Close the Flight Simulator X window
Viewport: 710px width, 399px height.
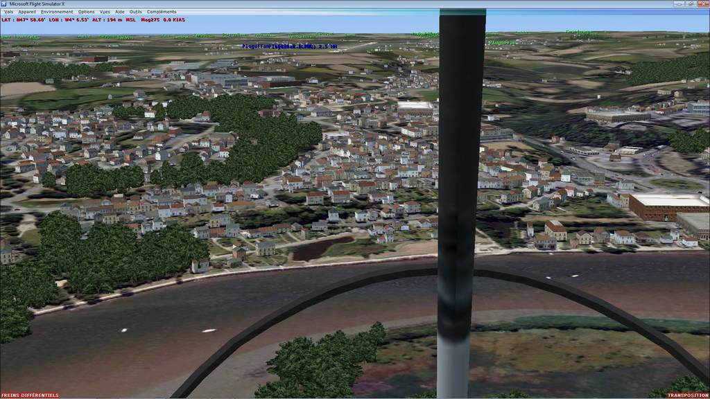coord(702,3)
